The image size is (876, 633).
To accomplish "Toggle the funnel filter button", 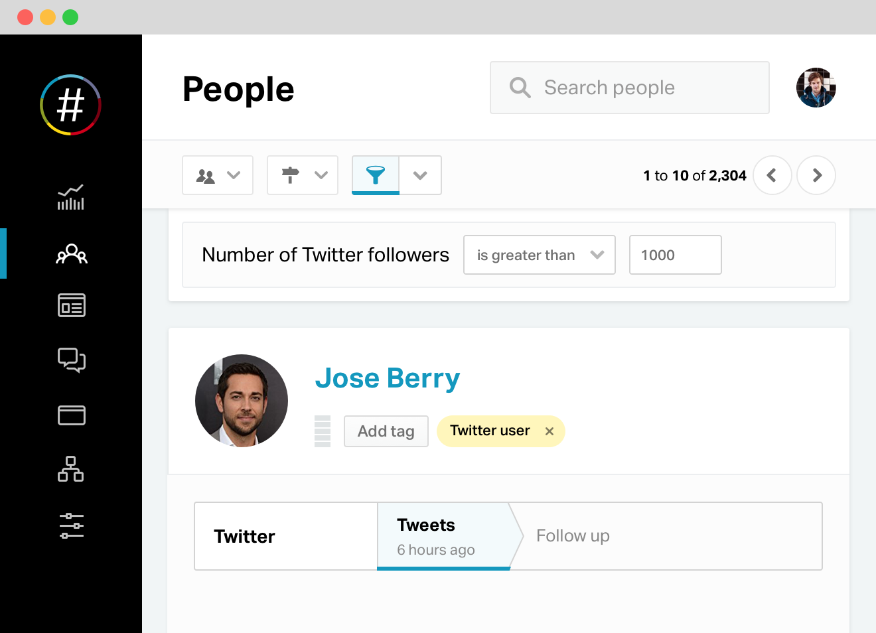I will (376, 175).
